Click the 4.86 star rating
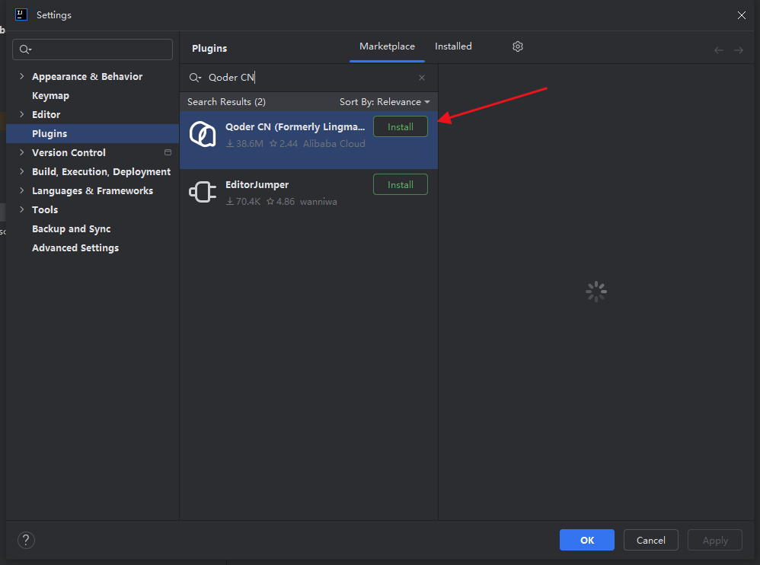This screenshot has height=565, width=760. point(281,202)
